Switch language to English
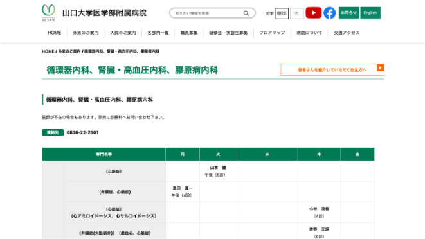Screen dimensions: 425x239 (x=370, y=13)
